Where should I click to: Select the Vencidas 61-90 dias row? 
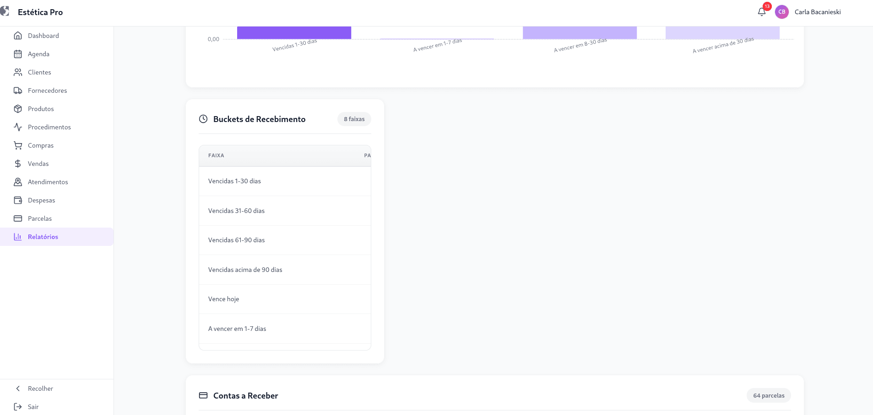coord(285,240)
